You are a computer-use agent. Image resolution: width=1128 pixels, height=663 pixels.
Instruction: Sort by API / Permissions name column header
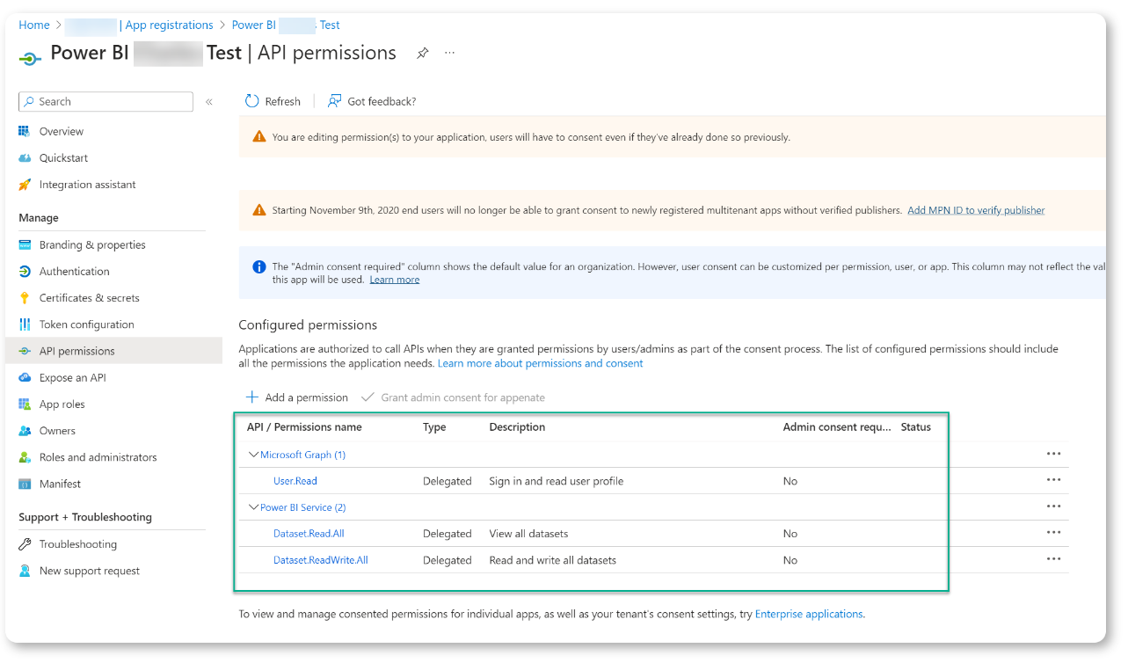[304, 427]
